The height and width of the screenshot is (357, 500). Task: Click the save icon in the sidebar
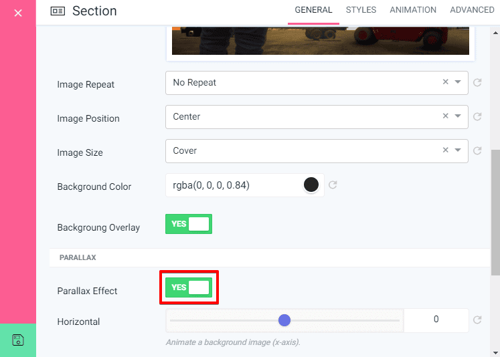(18, 340)
